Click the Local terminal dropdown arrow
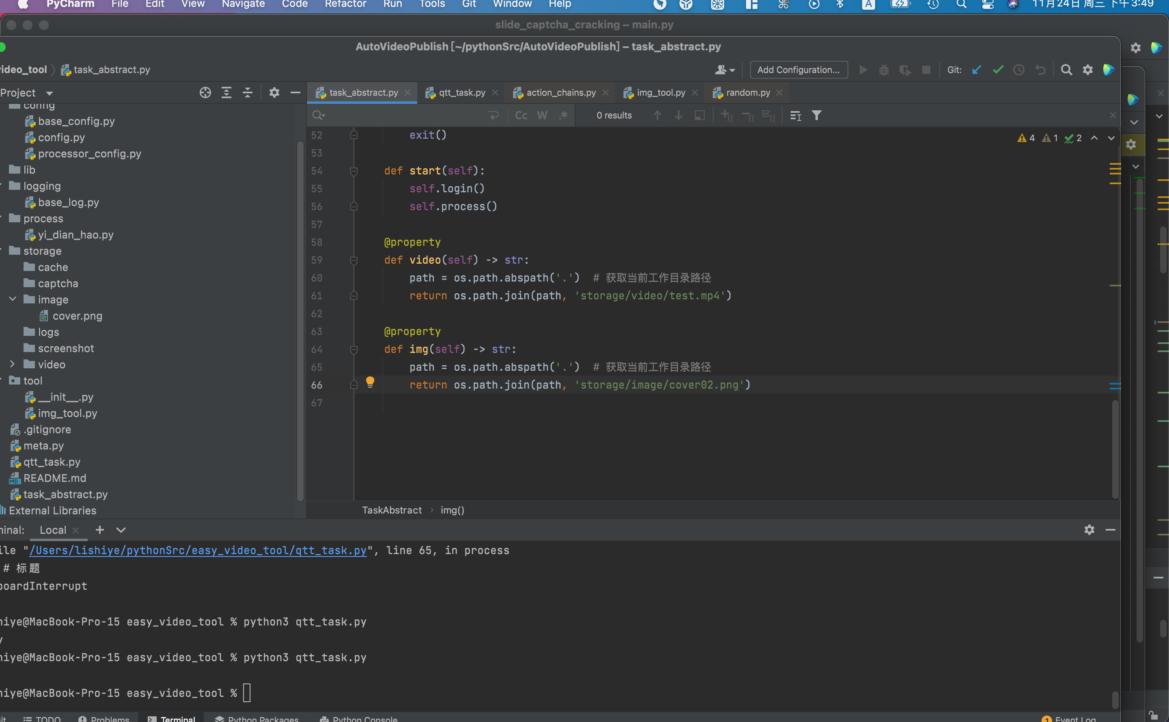Image resolution: width=1169 pixels, height=722 pixels. (x=121, y=529)
